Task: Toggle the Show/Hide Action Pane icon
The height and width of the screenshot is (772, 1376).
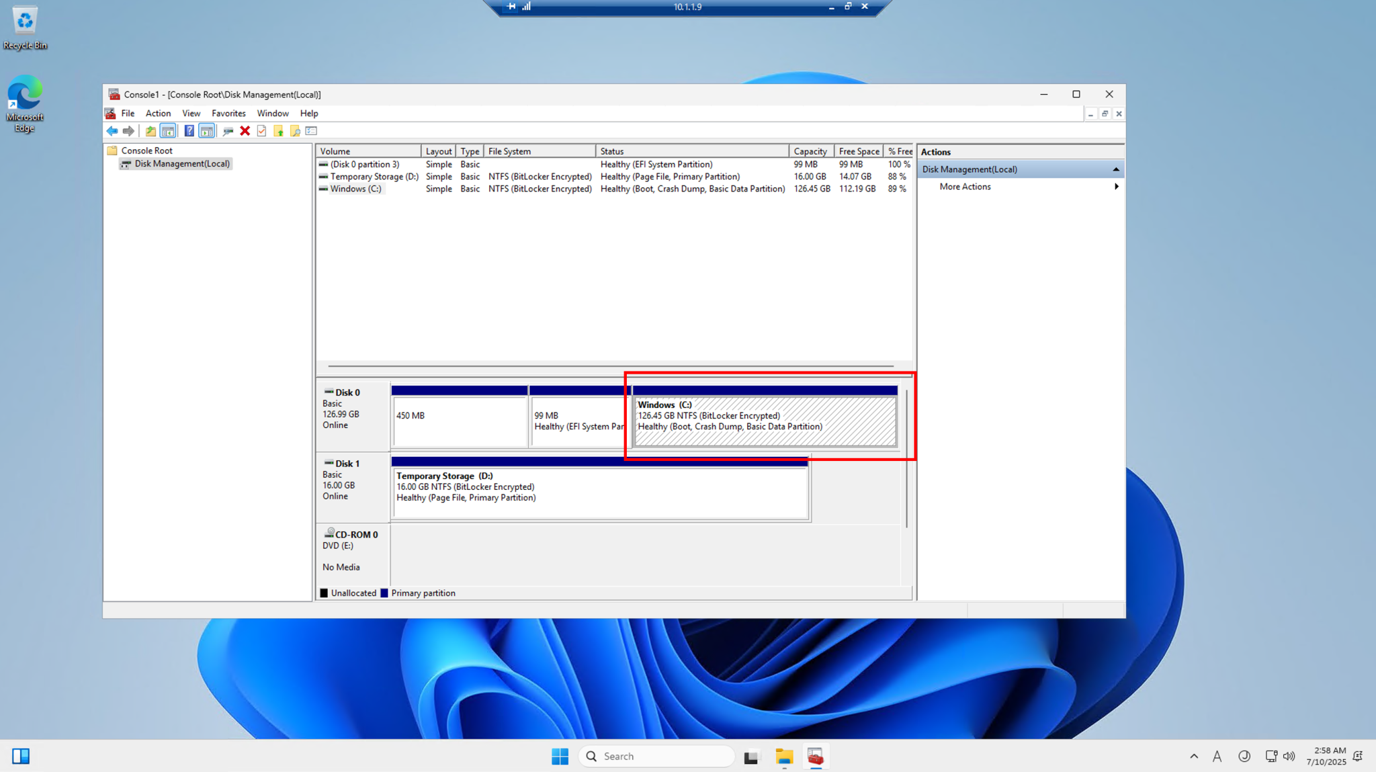Action: (206, 131)
